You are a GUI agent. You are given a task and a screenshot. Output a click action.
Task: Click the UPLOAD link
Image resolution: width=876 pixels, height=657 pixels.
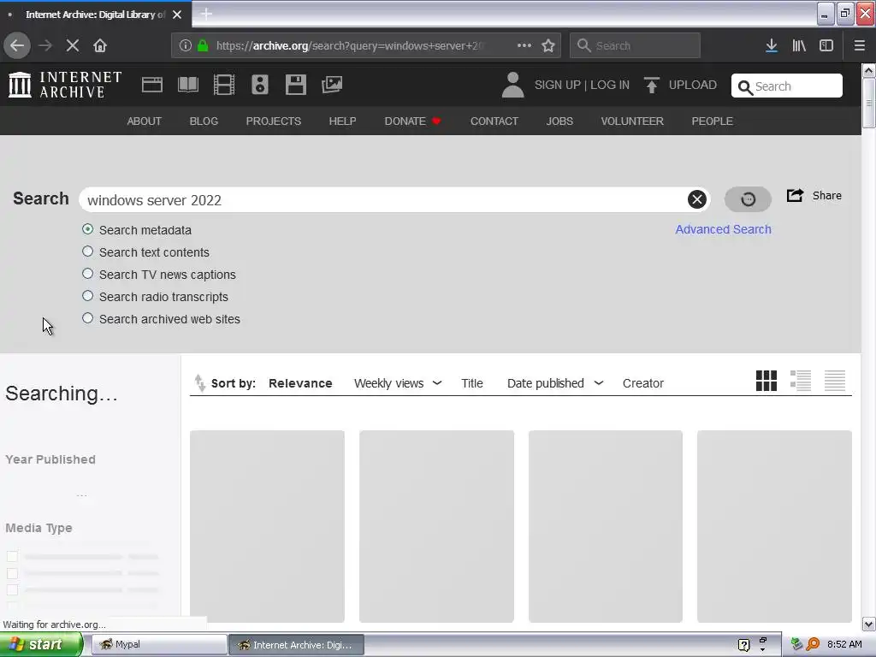[x=692, y=85]
